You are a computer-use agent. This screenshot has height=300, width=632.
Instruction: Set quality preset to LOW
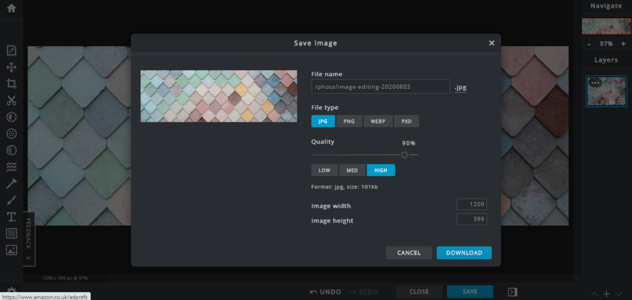point(324,171)
